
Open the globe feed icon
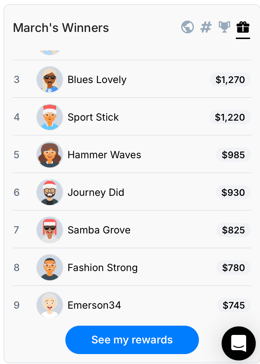[188, 27]
